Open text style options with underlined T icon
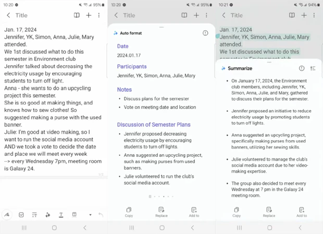The width and height of the screenshot is (323, 234). click(61, 215)
